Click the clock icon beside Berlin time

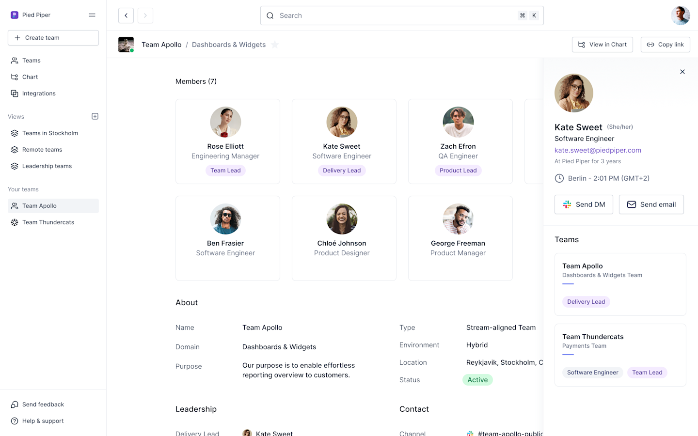click(559, 178)
